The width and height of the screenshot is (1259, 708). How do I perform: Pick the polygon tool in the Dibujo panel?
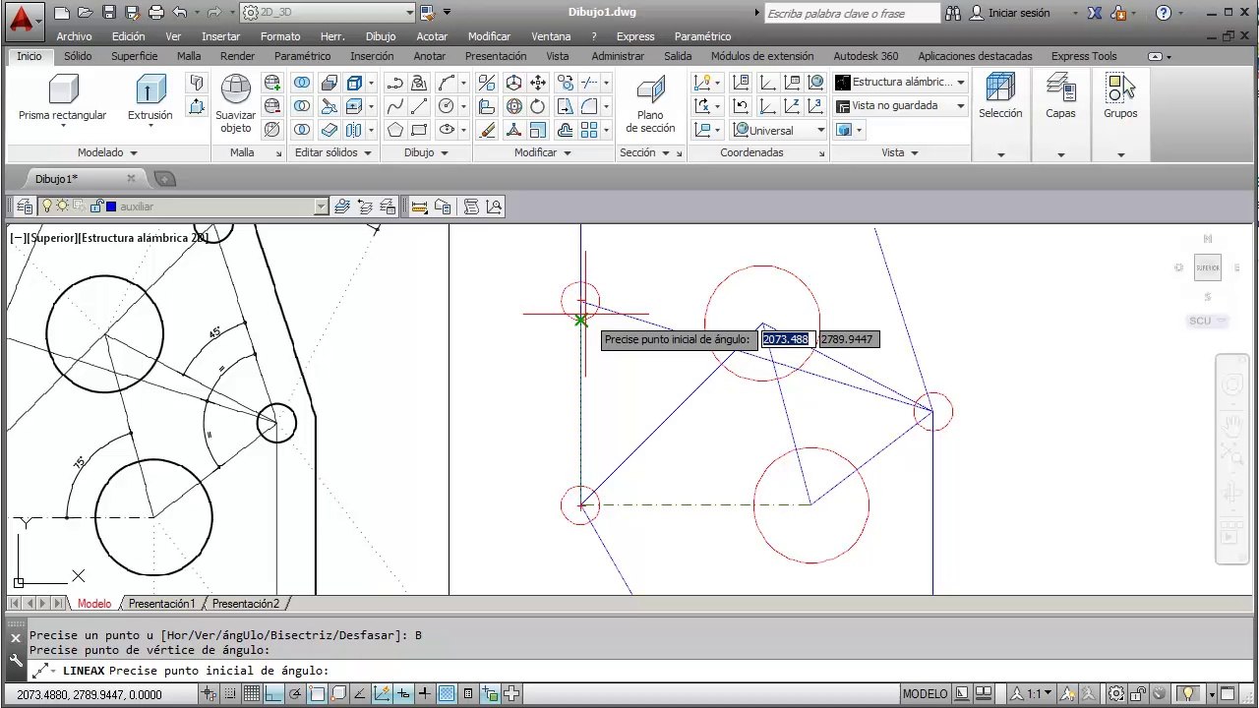point(395,130)
